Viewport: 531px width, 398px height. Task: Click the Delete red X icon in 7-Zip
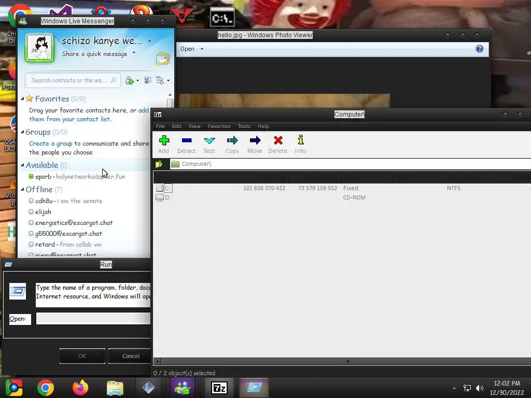click(278, 144)
